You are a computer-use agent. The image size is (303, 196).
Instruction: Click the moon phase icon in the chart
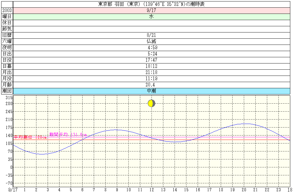click(151, 103)
